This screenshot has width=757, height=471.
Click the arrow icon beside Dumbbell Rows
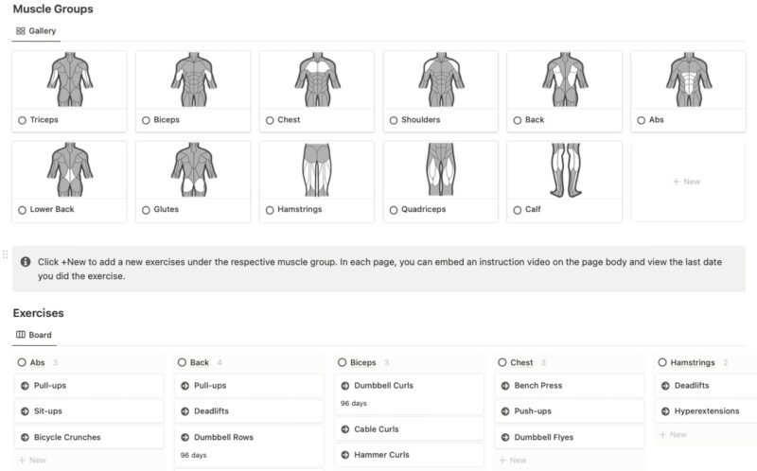185,437
